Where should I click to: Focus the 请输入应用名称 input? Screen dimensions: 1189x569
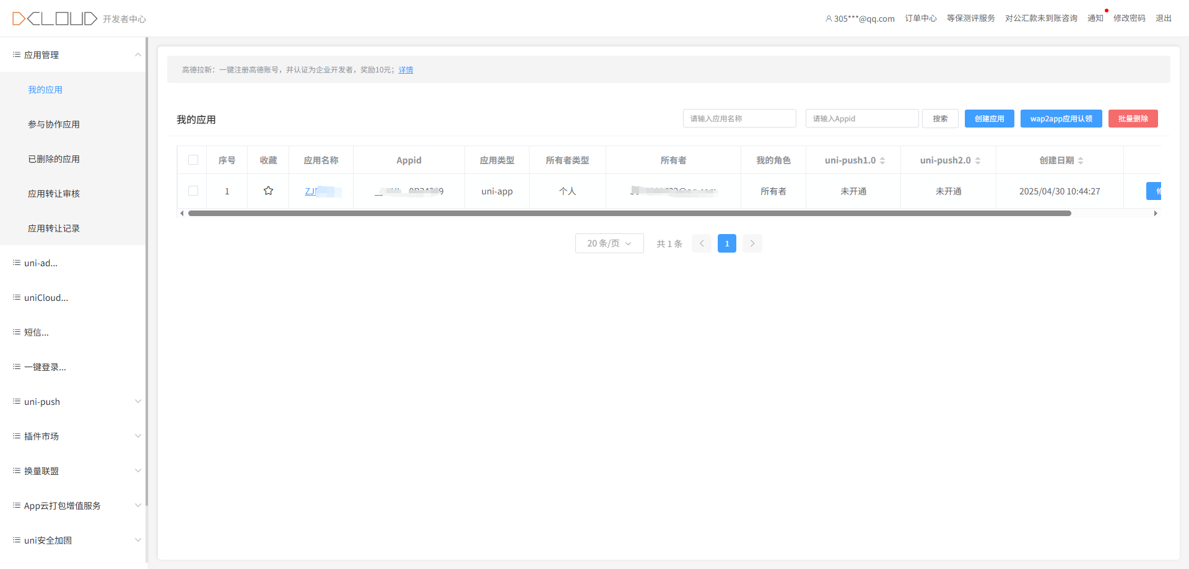point(739,118)
